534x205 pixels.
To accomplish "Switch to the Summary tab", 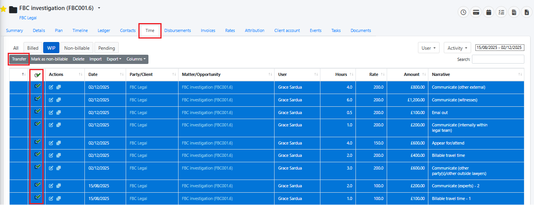I will [14, 30].
